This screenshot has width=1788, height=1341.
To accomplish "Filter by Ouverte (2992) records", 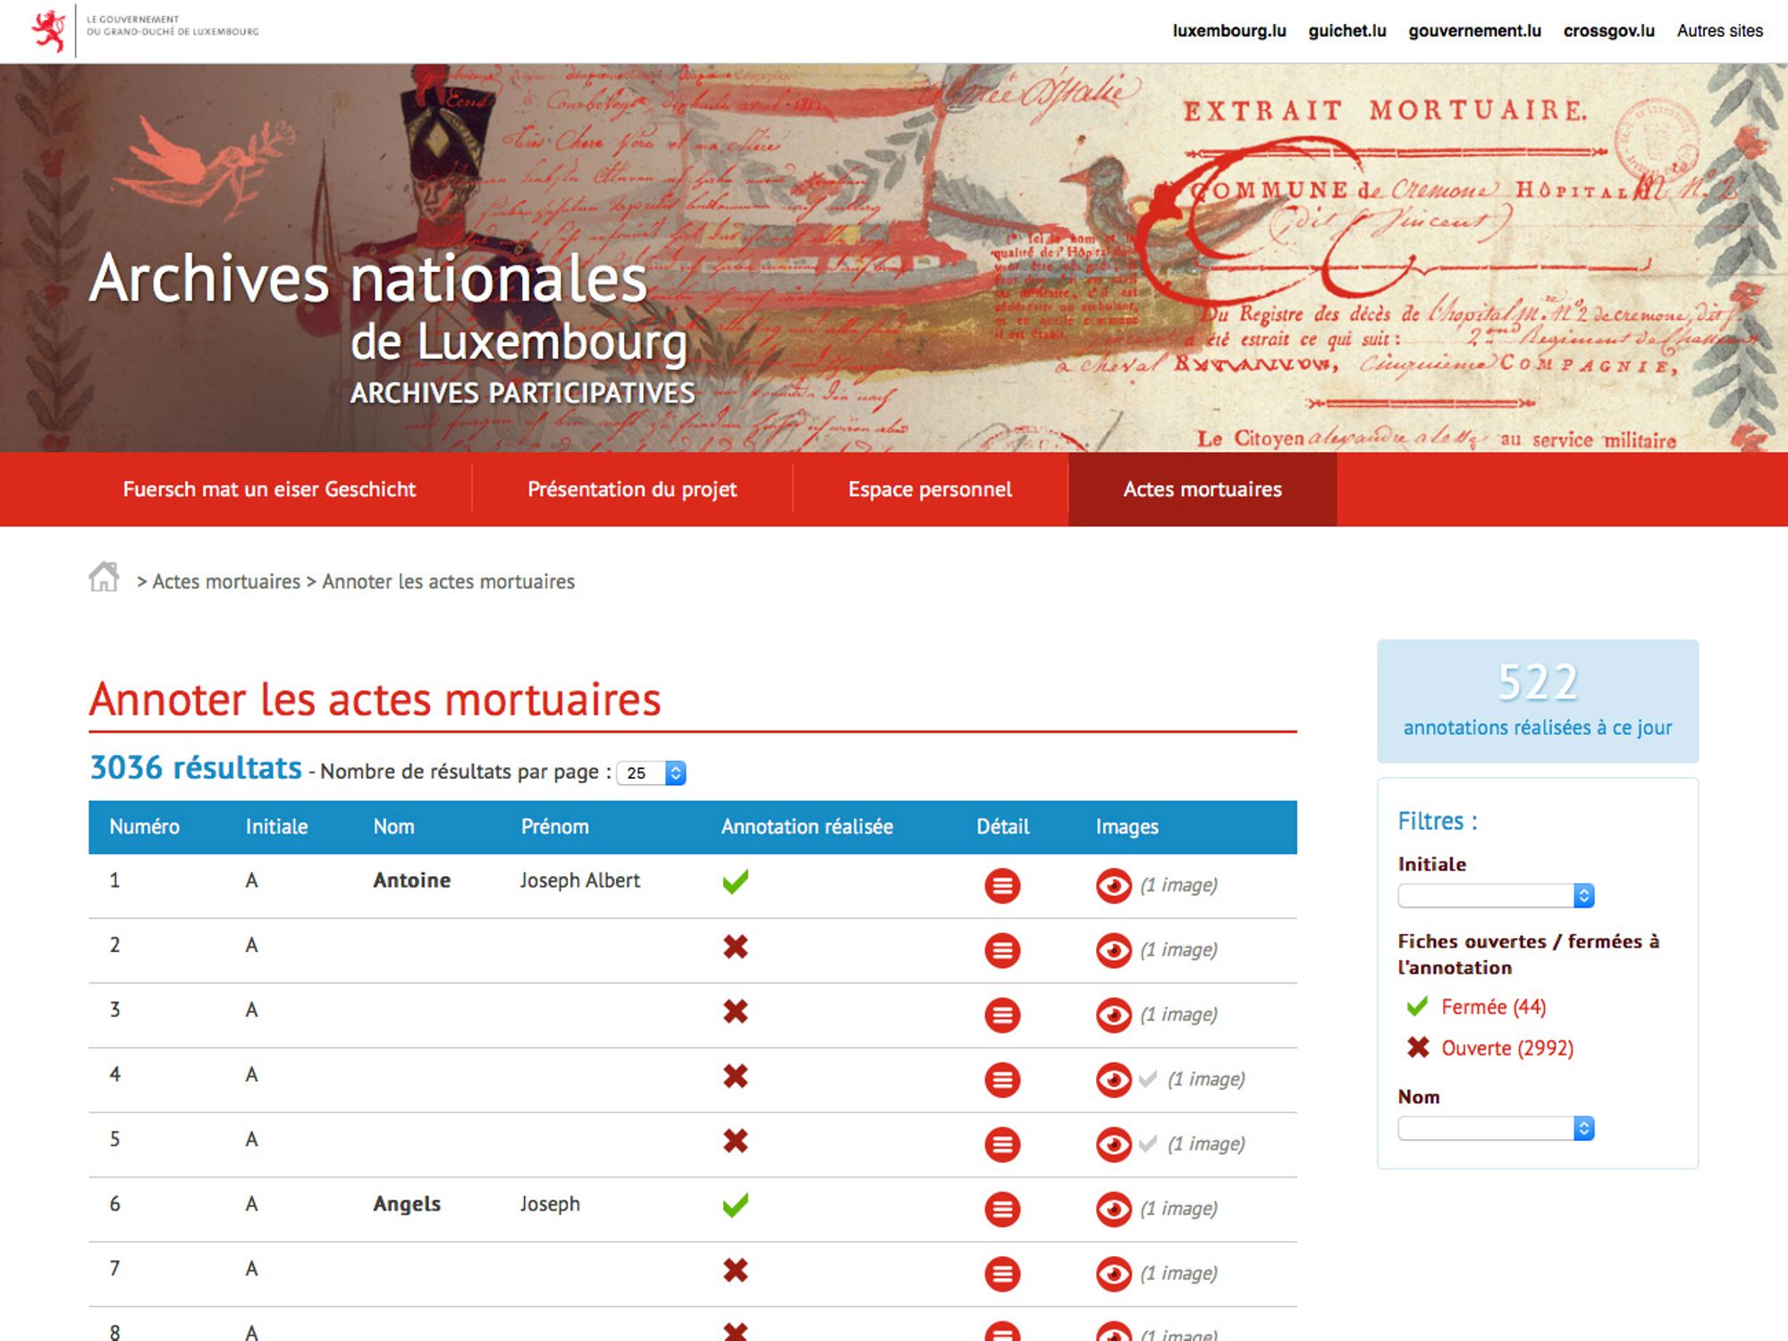I will 1506,1049.
